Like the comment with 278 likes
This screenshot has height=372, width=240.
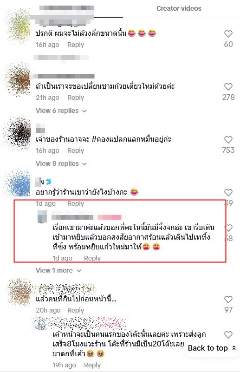[x=228, y=87]
